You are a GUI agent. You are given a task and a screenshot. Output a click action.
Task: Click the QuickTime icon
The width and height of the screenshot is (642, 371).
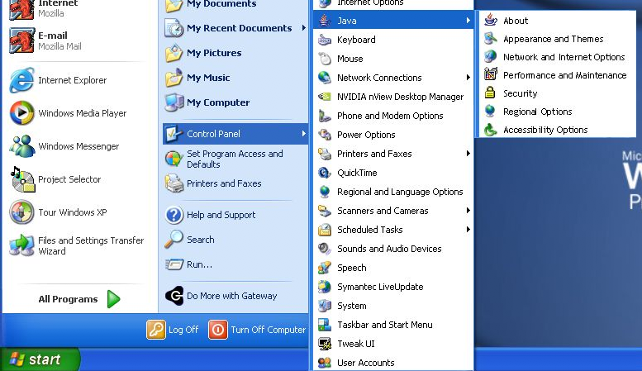[325, 173]
